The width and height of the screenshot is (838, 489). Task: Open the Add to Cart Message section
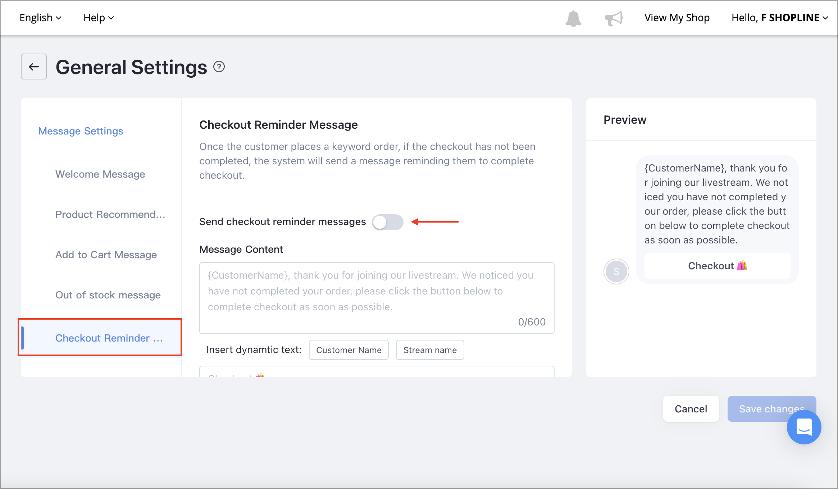(x=106, y=255)
